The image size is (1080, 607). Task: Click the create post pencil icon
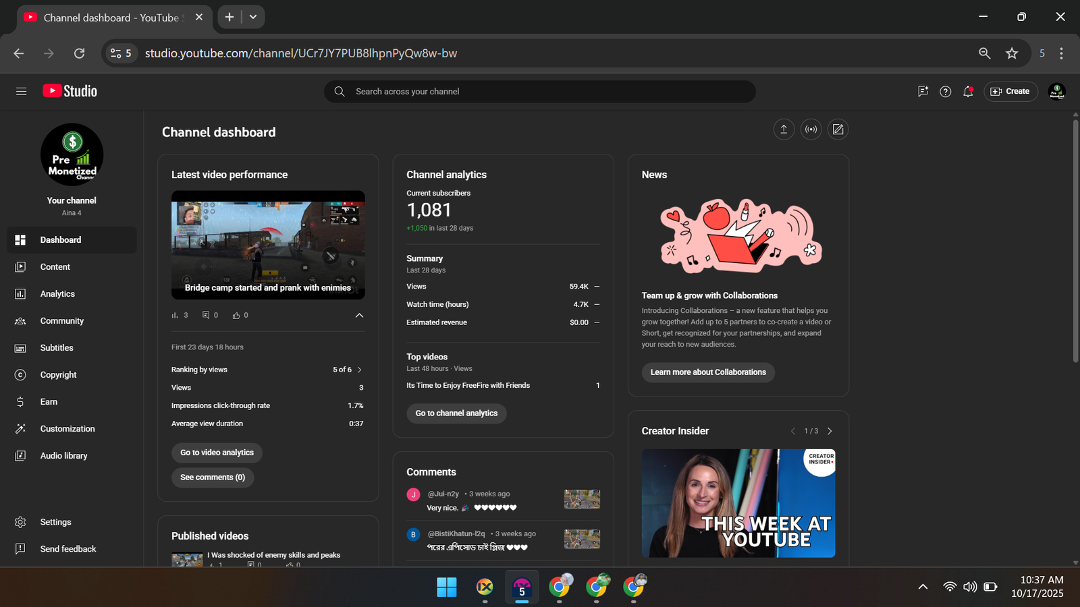click(x=838, y=129)
